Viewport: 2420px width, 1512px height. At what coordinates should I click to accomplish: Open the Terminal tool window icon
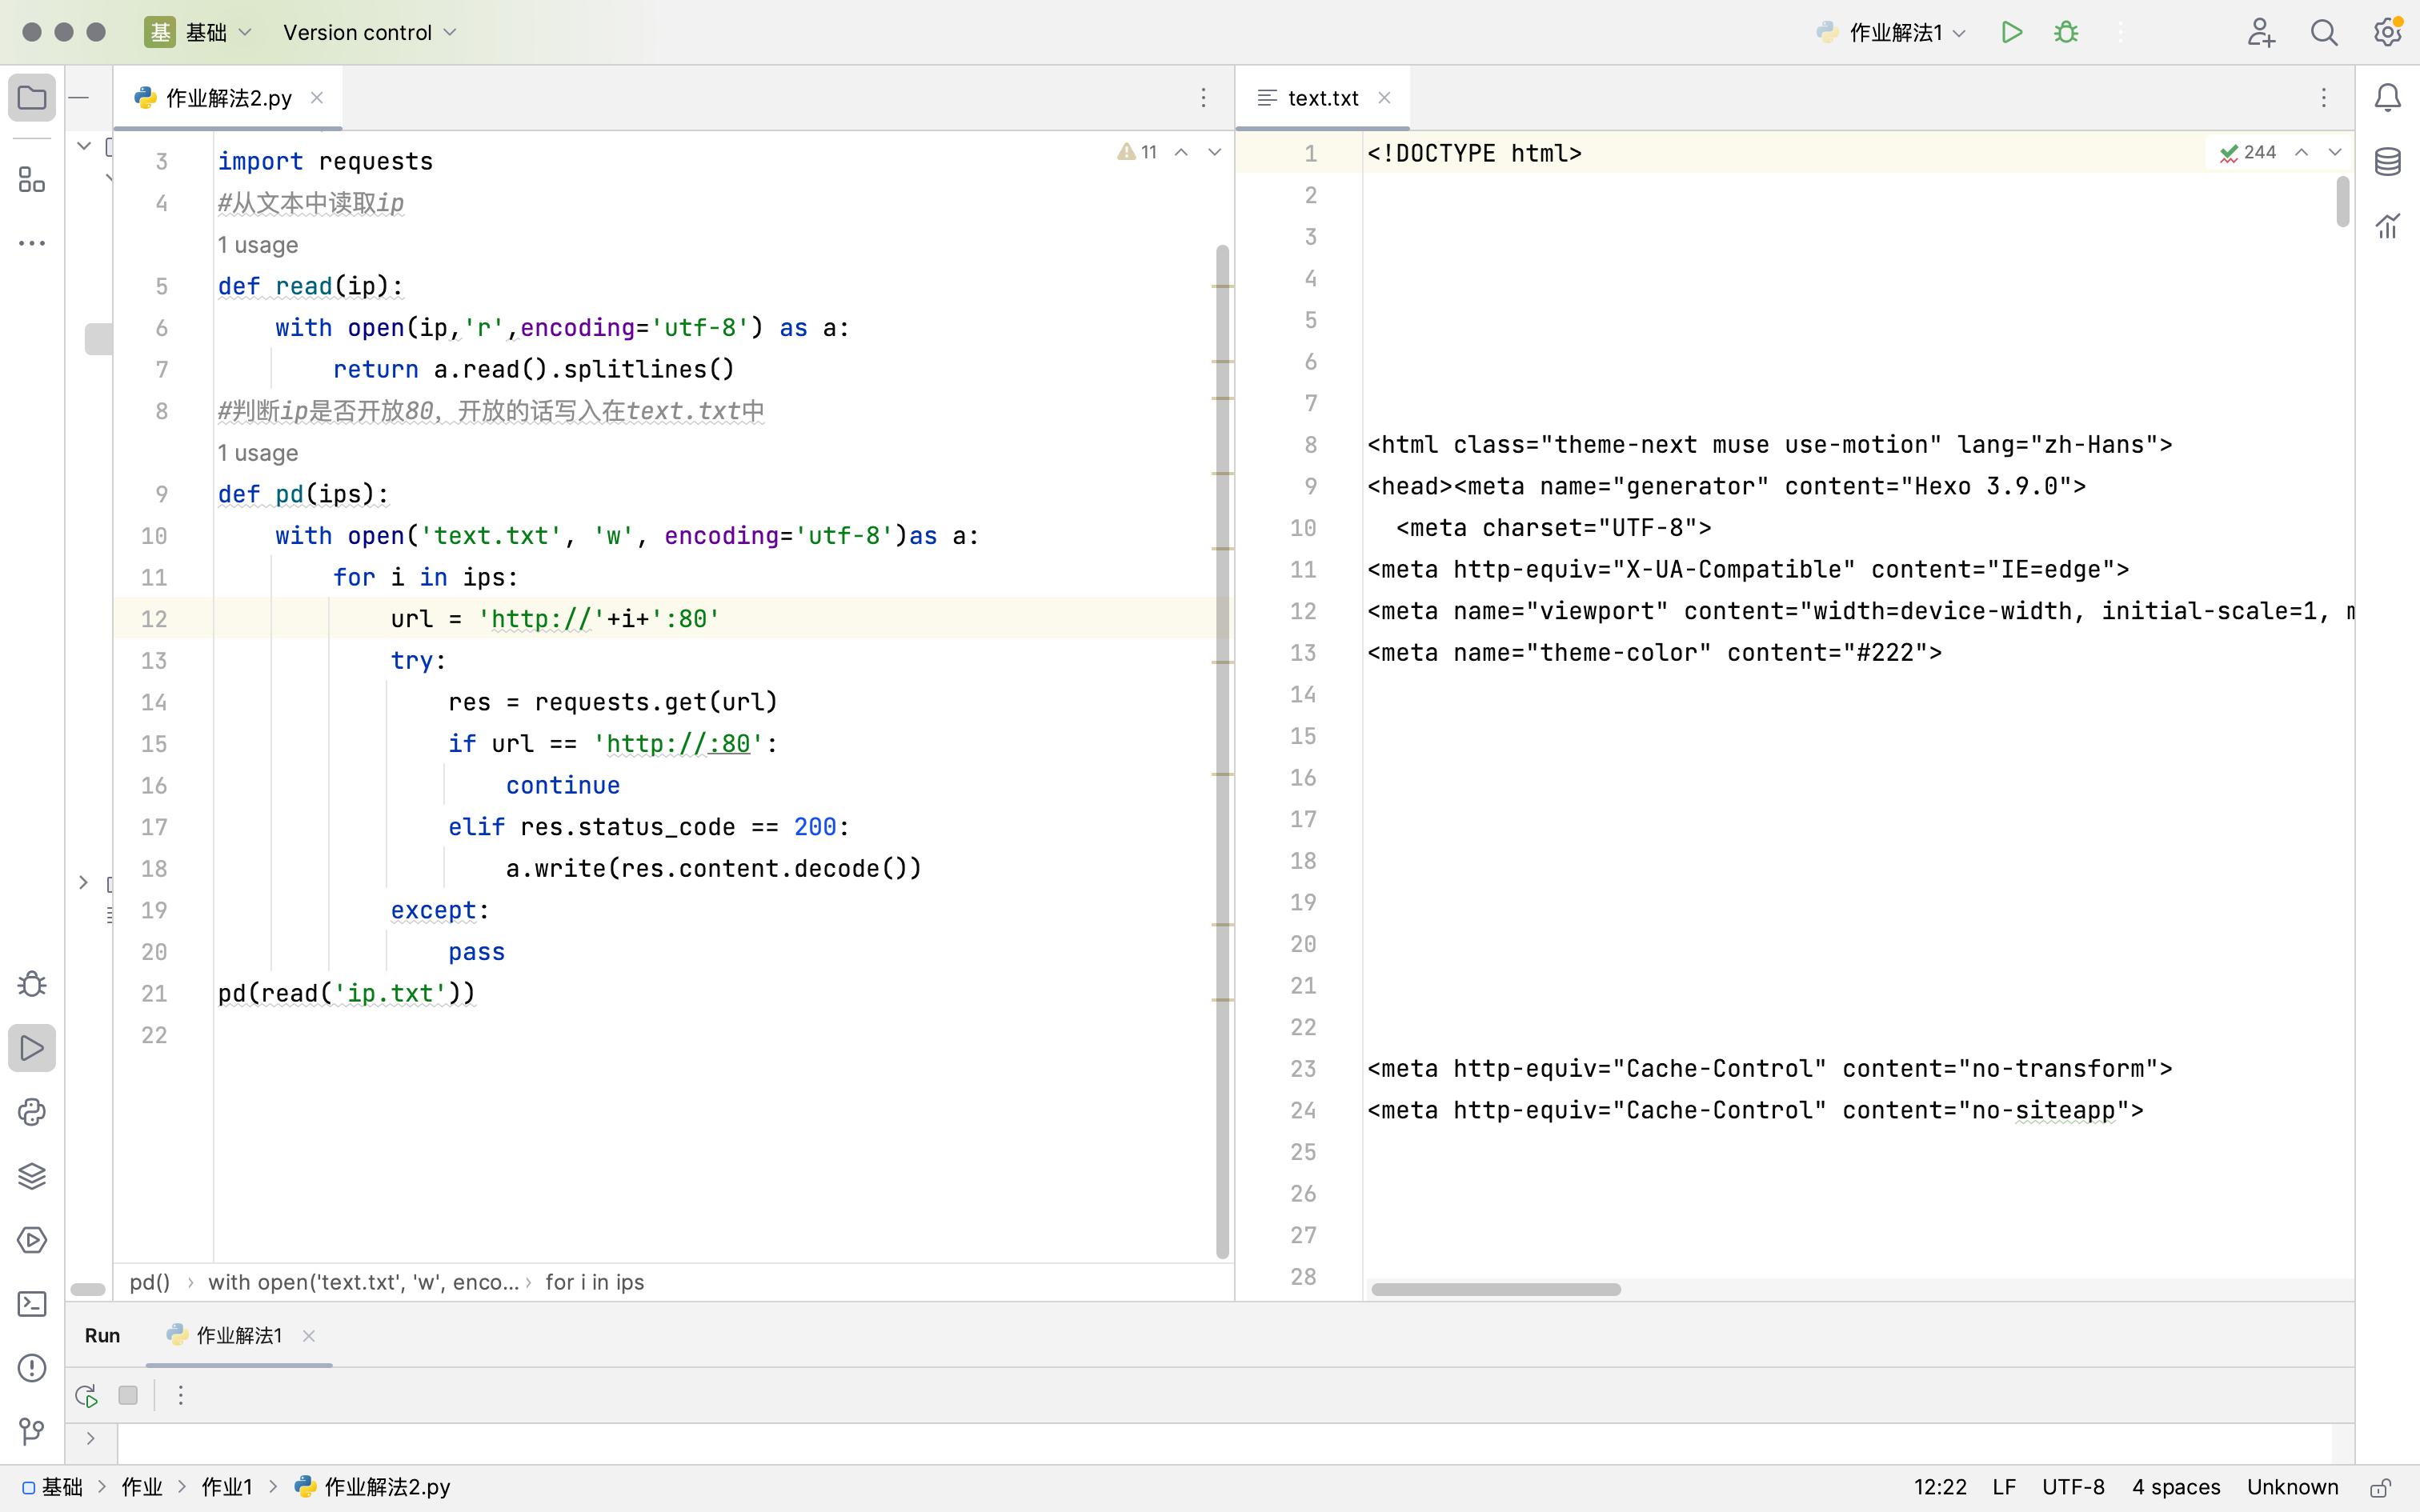tap(32, 1304)
